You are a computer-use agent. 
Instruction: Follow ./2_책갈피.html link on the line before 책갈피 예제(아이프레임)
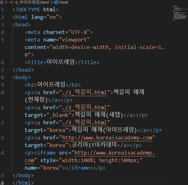(x=84, y=122)
